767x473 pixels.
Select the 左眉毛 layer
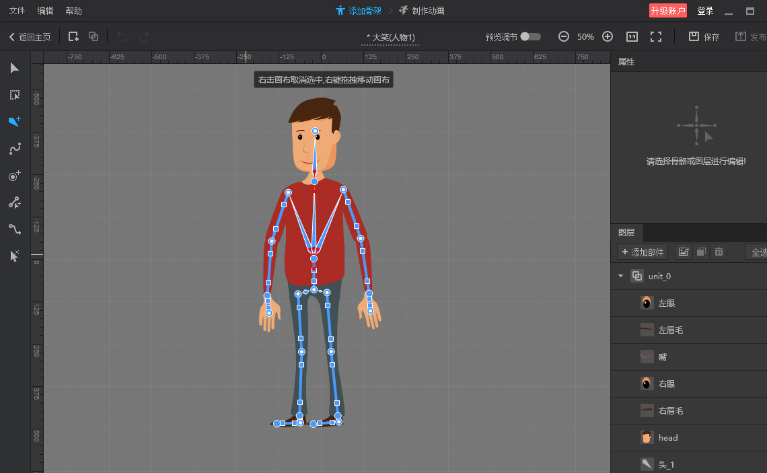tap(671, 330)
